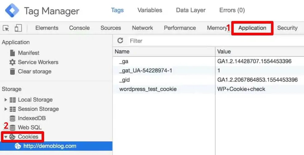
Task: Open the Data Layer tab
Action: point(191,10)
